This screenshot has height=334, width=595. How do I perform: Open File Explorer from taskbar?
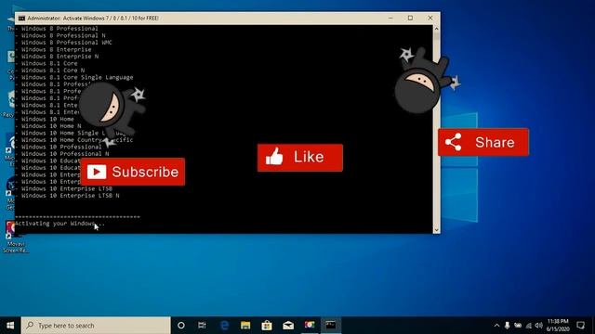tap(245, 326)
